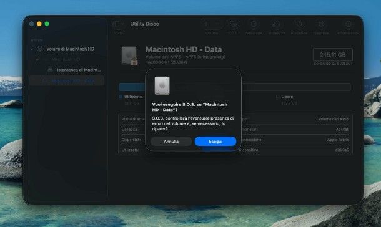Collapse the Volumi di Macintosh HD group
Screen dimensions: 381x227
[x=32, y=49]
